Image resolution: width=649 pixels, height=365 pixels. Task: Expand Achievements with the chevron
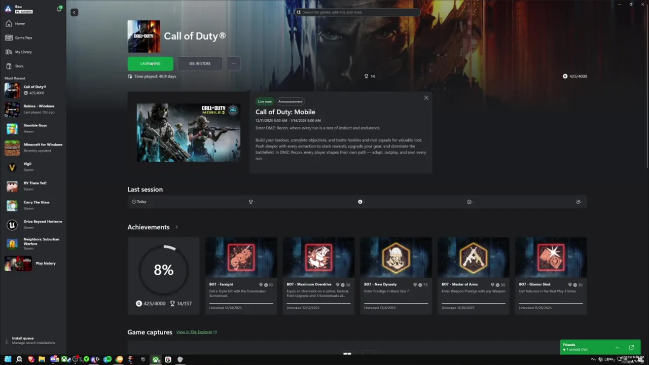(x=176, y=227)
